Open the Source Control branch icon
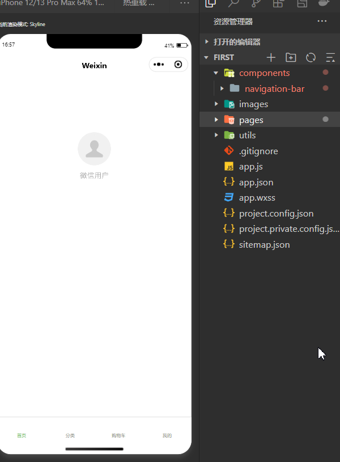 click(256, 3)
